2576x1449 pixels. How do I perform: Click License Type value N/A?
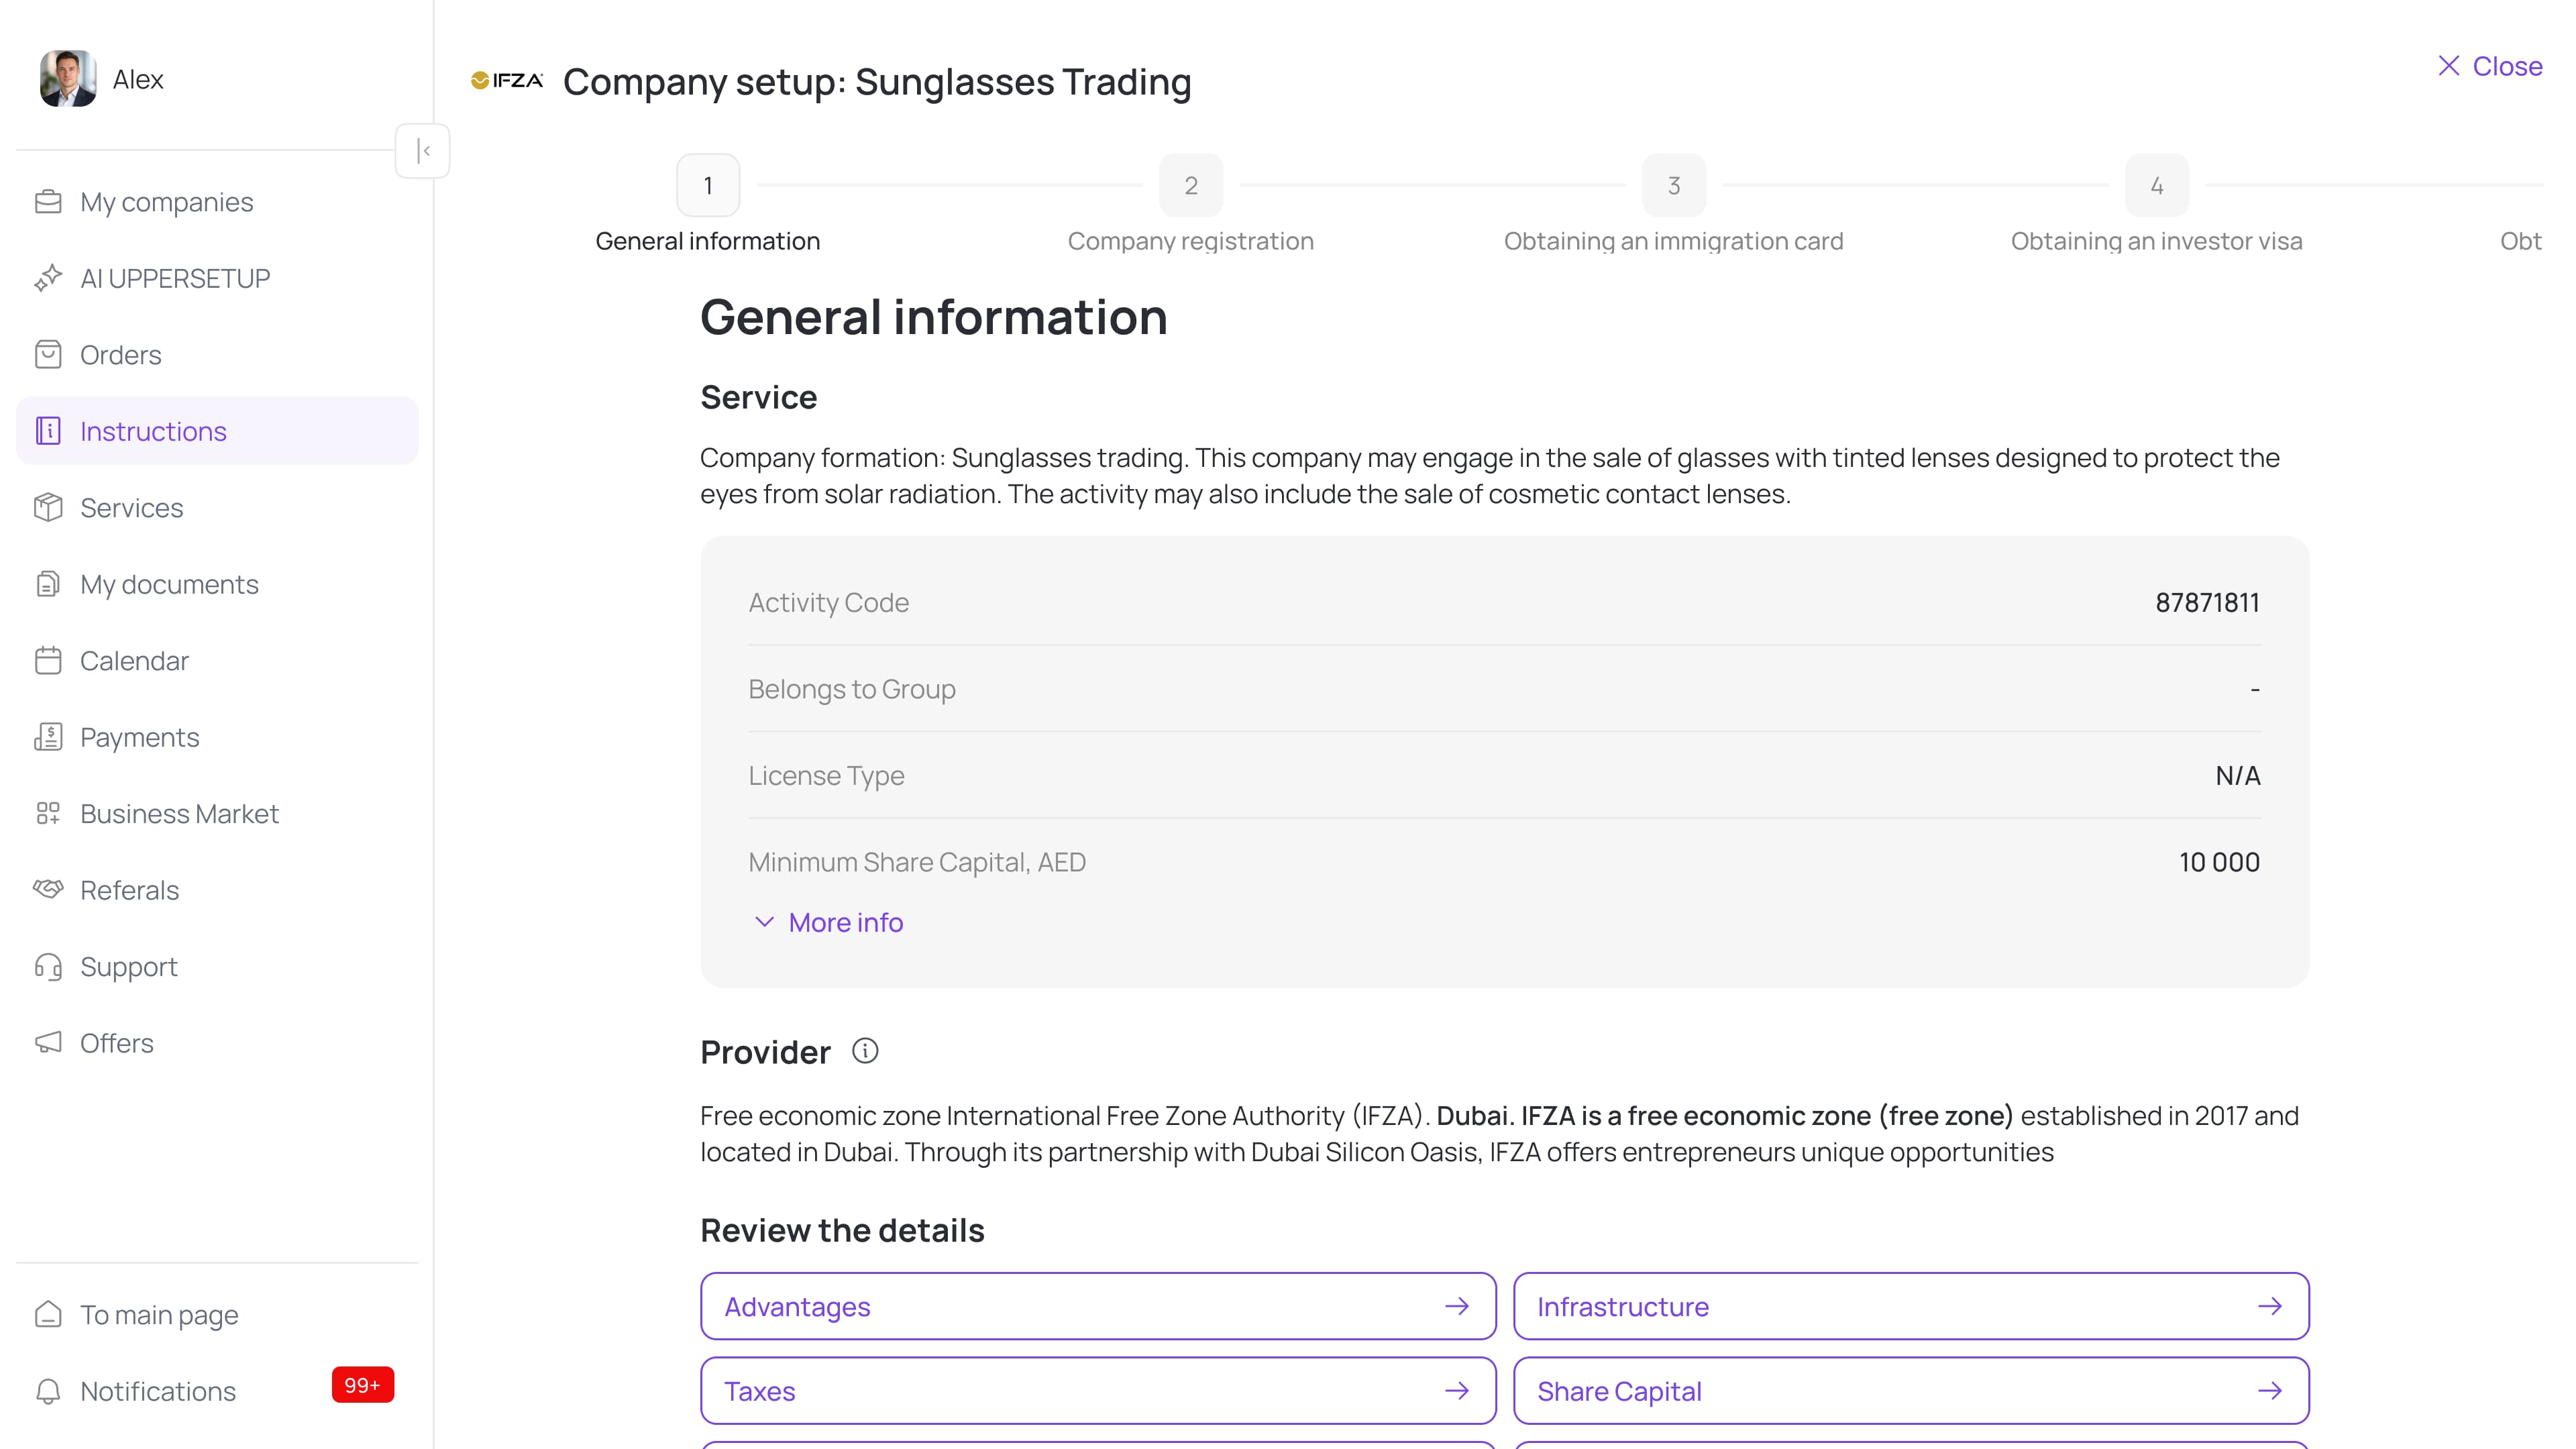2238,775
